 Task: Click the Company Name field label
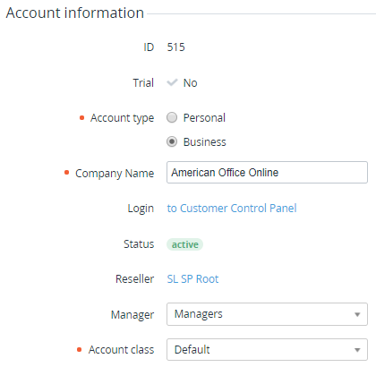[x=115, y=173]
